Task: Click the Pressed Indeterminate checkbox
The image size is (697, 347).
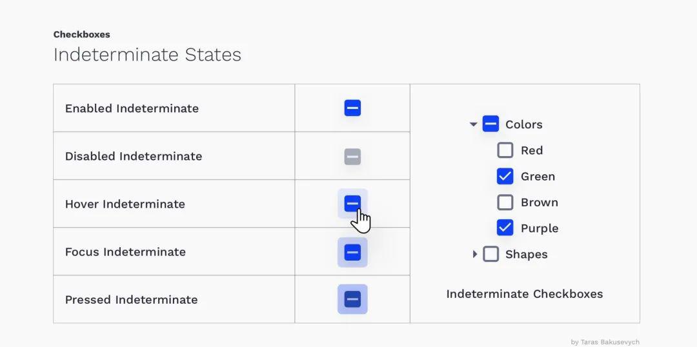Action: pos(352,299)
